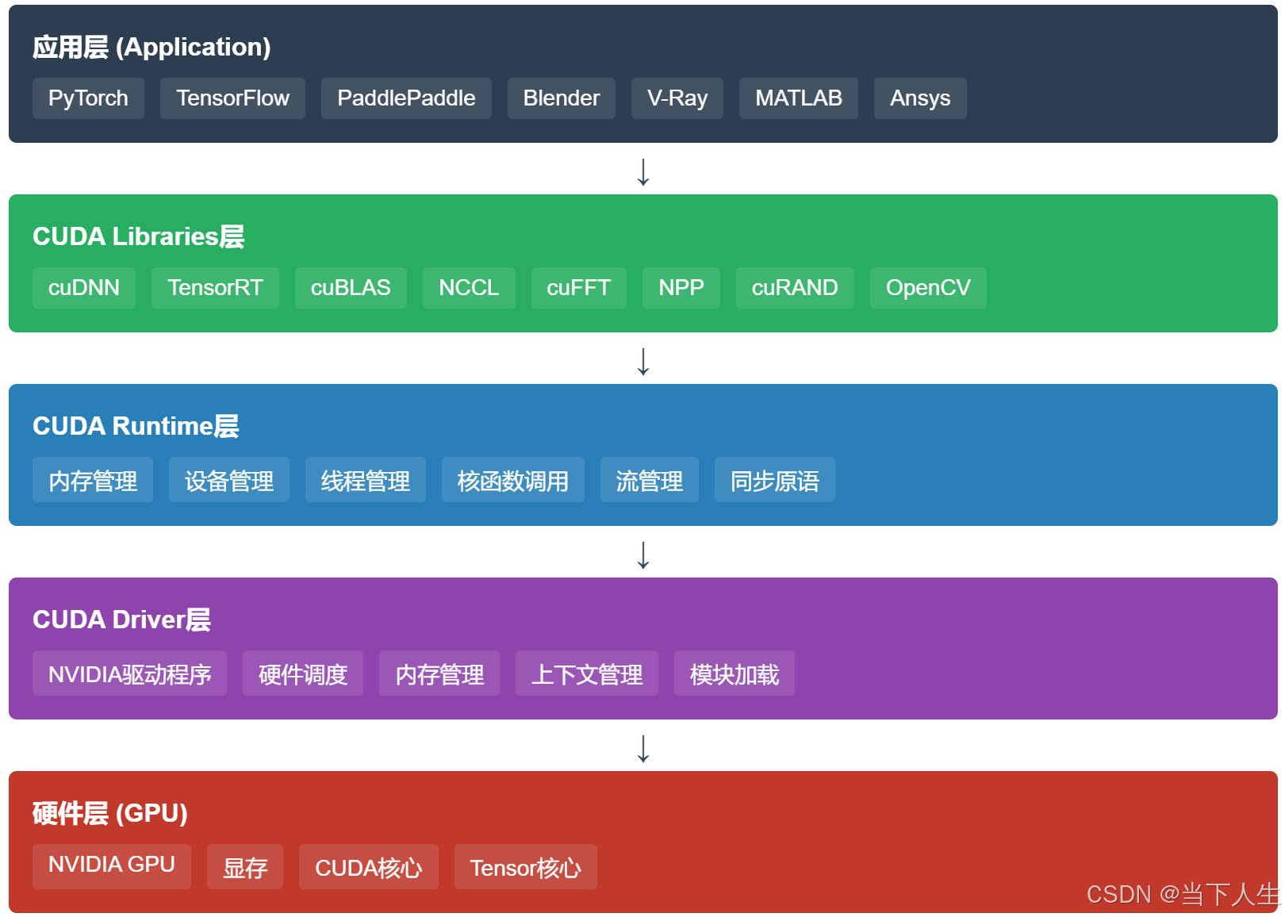Image resolution: width=1285 pixels, height=917 pixels.
Task: Click the V-Ray tag
Action: [x=677, y=98]
